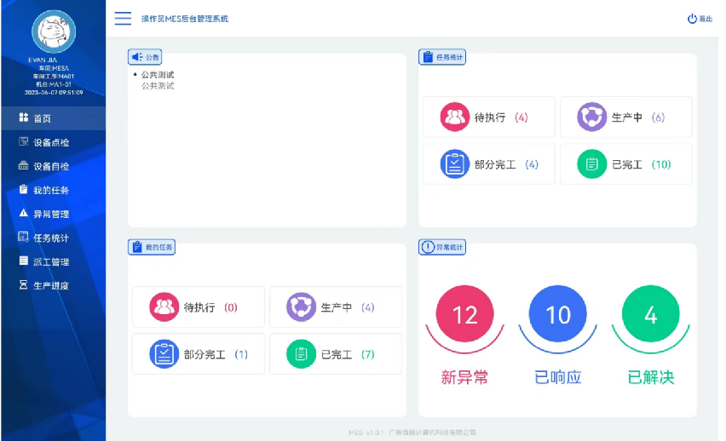Click the 我的任务 panel header icon

[137, 247]
